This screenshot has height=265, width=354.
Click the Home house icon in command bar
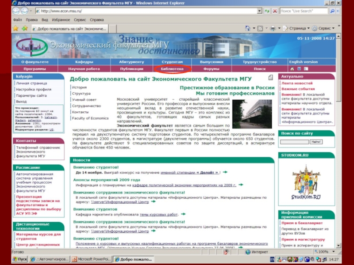tap(247, 28)
